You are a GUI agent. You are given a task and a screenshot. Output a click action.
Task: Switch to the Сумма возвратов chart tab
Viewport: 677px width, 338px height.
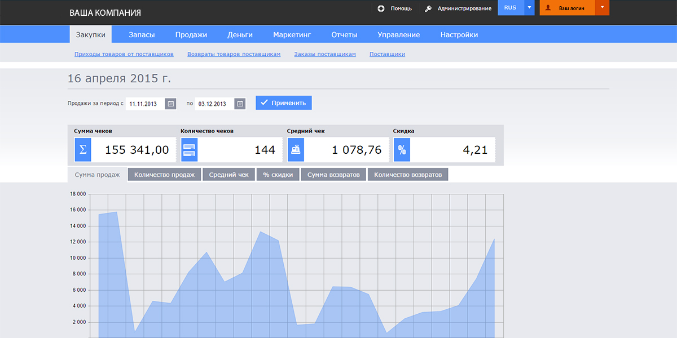pyautogui.click(x=333, y=175)
